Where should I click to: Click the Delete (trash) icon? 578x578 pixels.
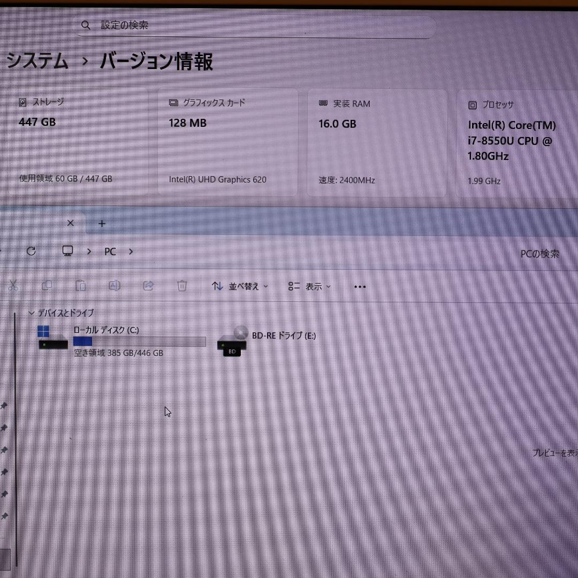click(182, 286)
